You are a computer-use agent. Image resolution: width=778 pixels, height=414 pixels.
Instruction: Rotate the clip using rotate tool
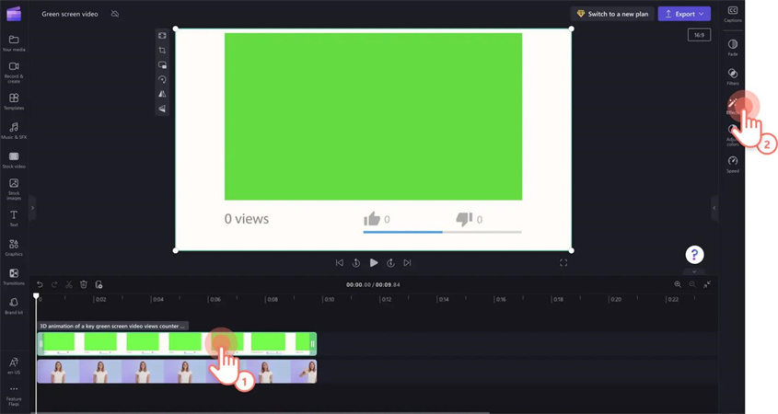pos(162,79)
